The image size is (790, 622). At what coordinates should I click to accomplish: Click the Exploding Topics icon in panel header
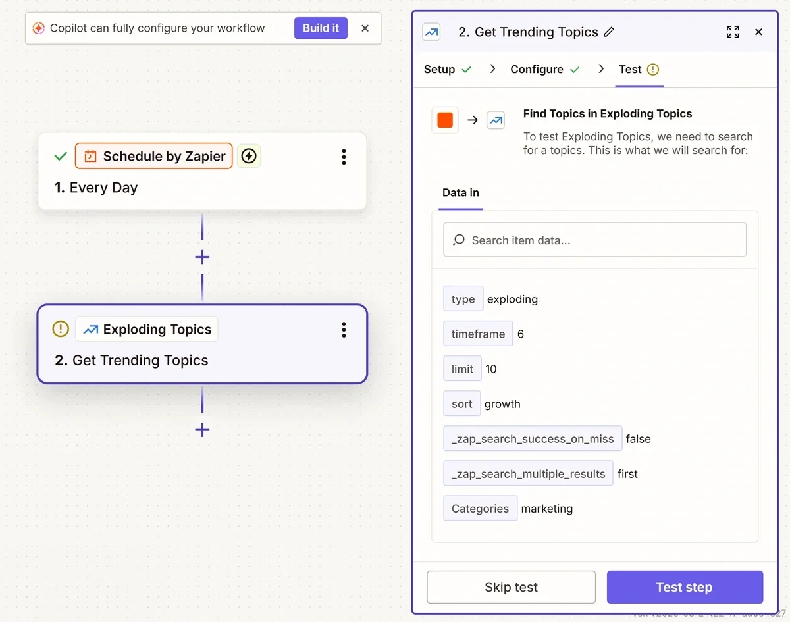point(431,32)
